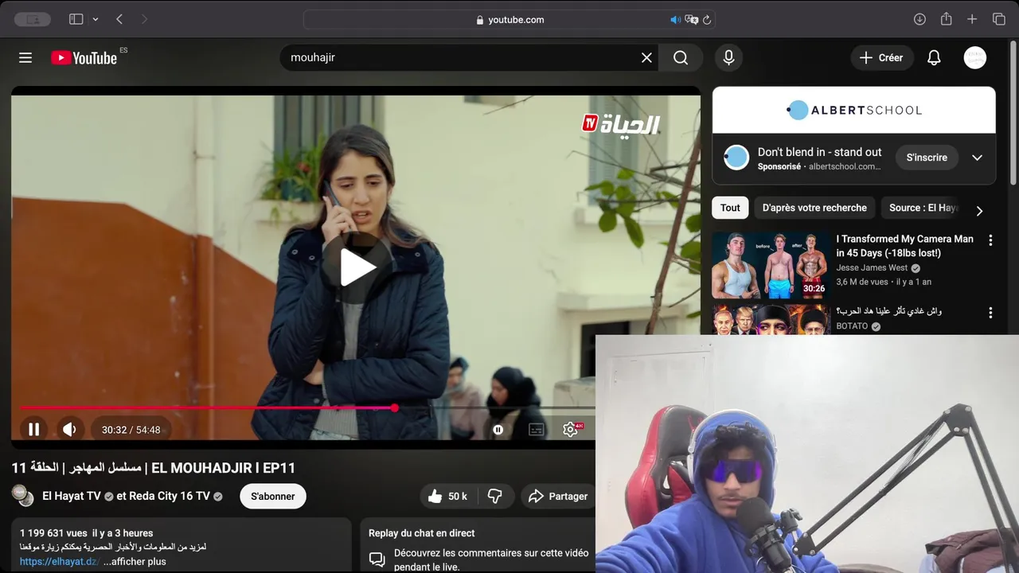Toggle the Safari sidebar
Screen dimensions: 1019x573
tap(76, 19)
